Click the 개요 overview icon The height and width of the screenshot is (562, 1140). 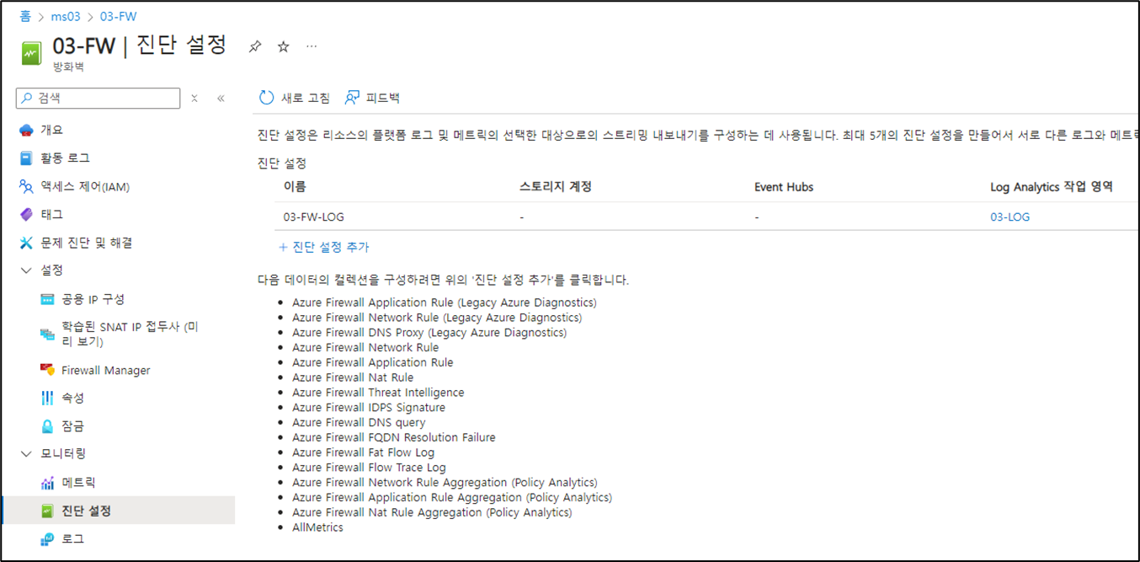click(25, 130)
